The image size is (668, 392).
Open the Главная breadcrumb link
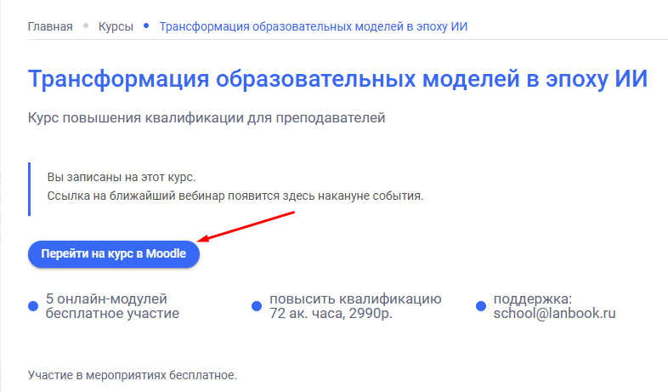click(x=50, y=26)
